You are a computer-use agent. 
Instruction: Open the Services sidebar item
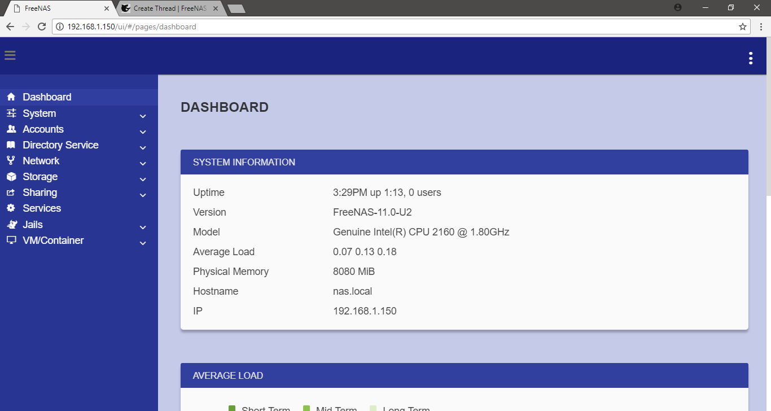[x=79, y=208]
